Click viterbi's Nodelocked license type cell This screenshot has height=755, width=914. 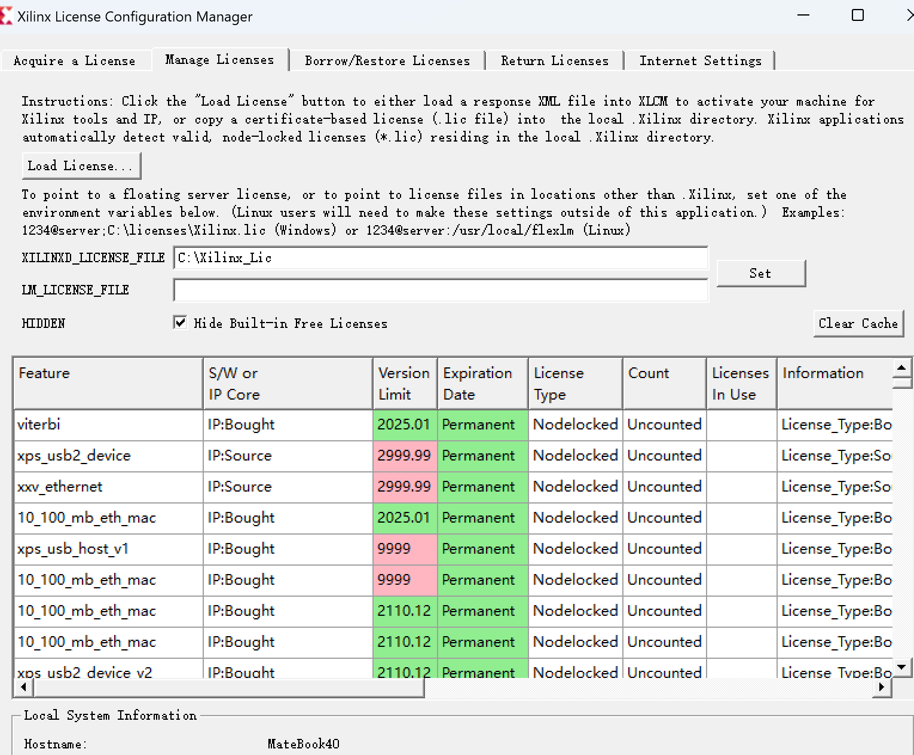(576, 425)
